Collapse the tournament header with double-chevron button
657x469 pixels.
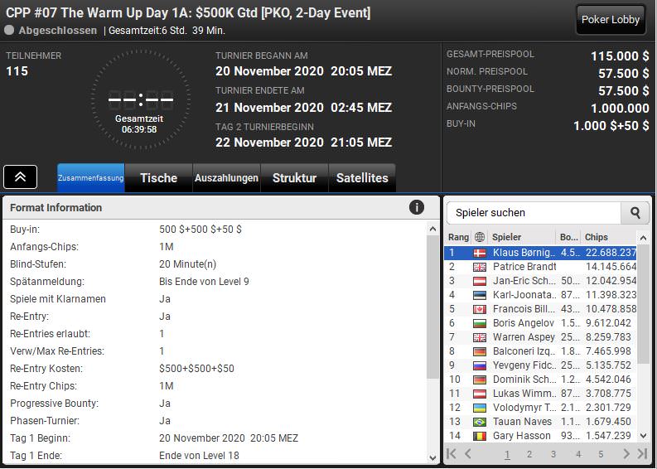coord(20,176)
